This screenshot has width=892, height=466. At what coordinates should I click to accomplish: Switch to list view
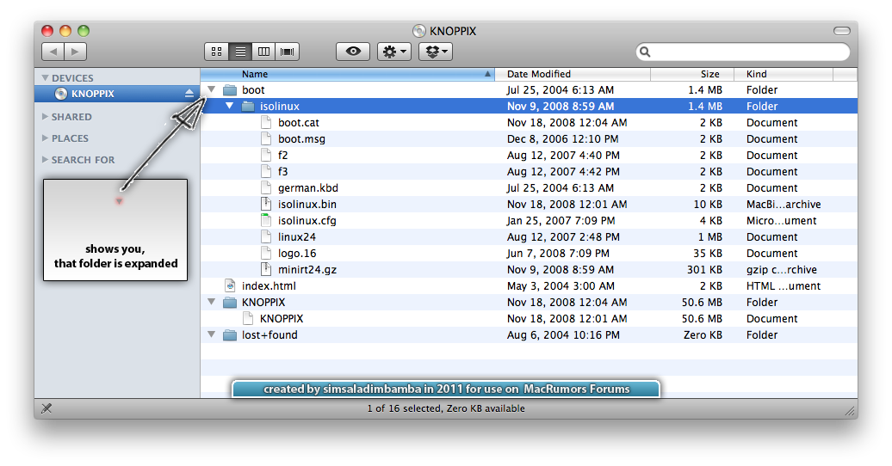[x=240, y=52]
